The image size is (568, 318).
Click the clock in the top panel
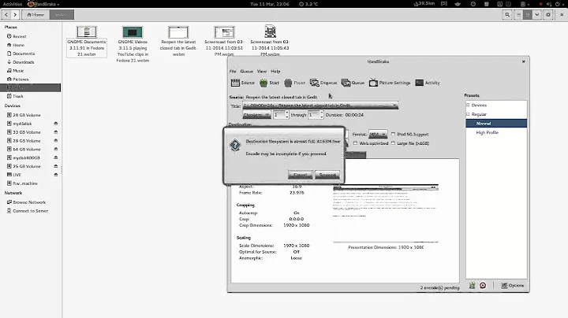coord(270,4)
